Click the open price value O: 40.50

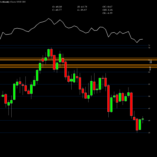tap(57, 7)
